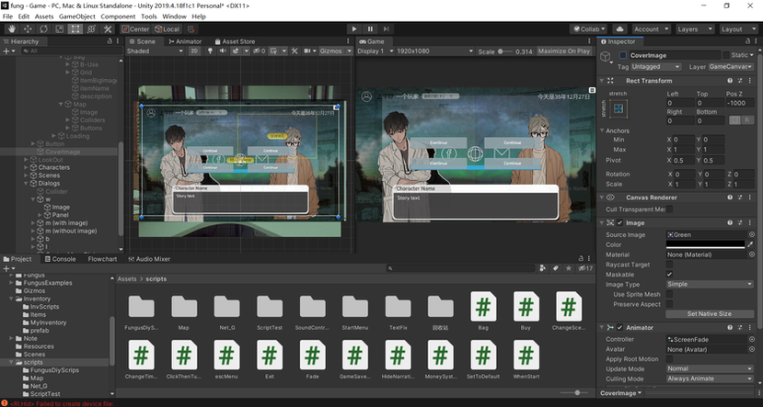Open the Window menu
Image resolution: width=763 pixels, height=407 pixels.
click(x=174, y=16)
